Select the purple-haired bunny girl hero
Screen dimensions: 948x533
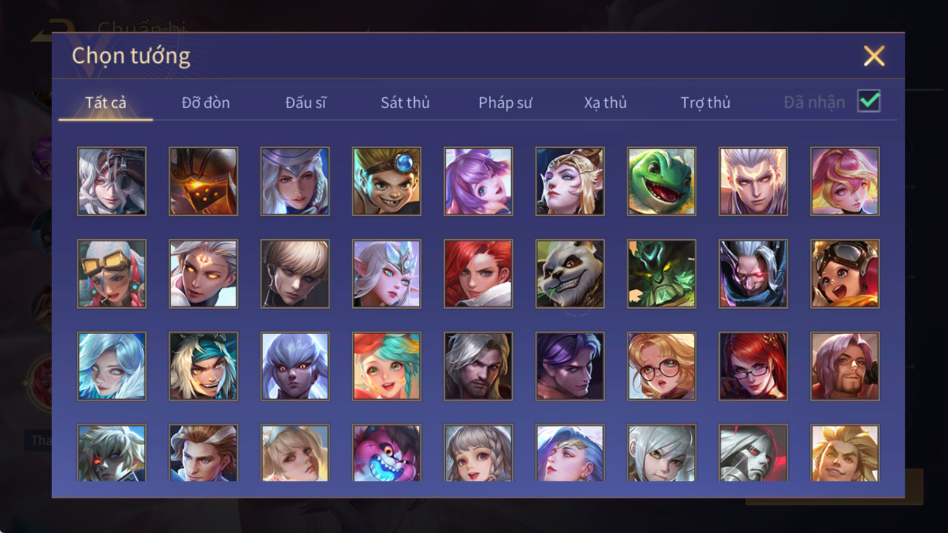478,181
